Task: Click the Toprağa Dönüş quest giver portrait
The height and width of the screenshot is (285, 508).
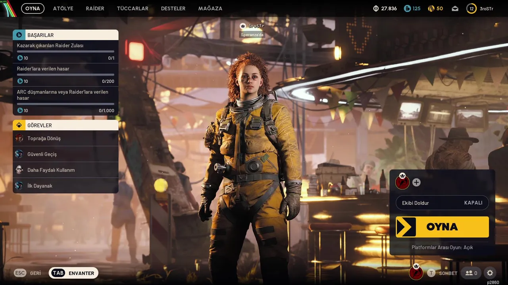Action: tap(19, 138)
